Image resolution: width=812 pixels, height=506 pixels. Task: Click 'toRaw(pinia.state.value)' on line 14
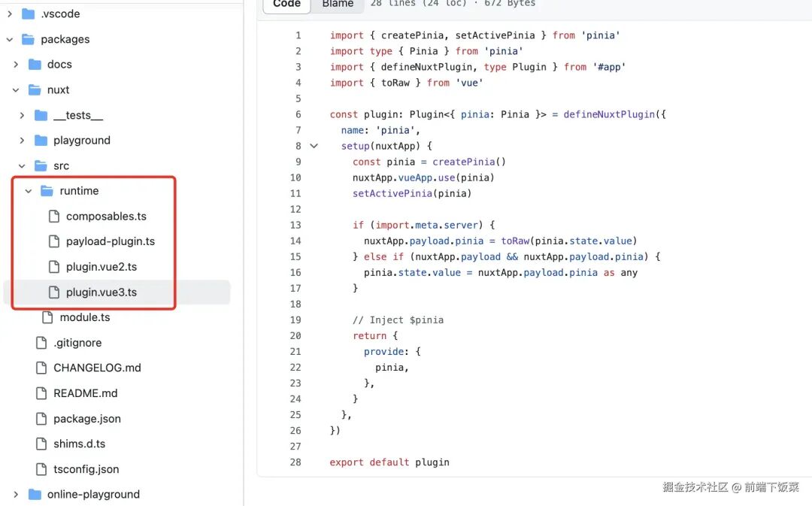569,241
